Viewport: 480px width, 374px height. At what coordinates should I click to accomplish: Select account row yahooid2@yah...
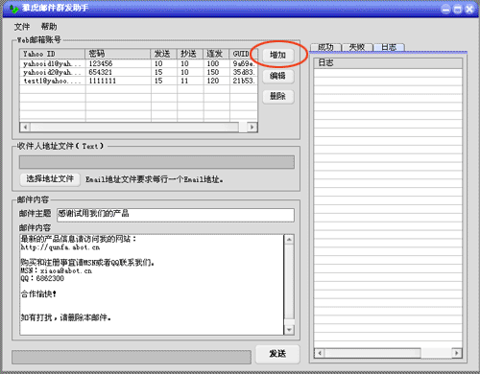click(138, 72)
